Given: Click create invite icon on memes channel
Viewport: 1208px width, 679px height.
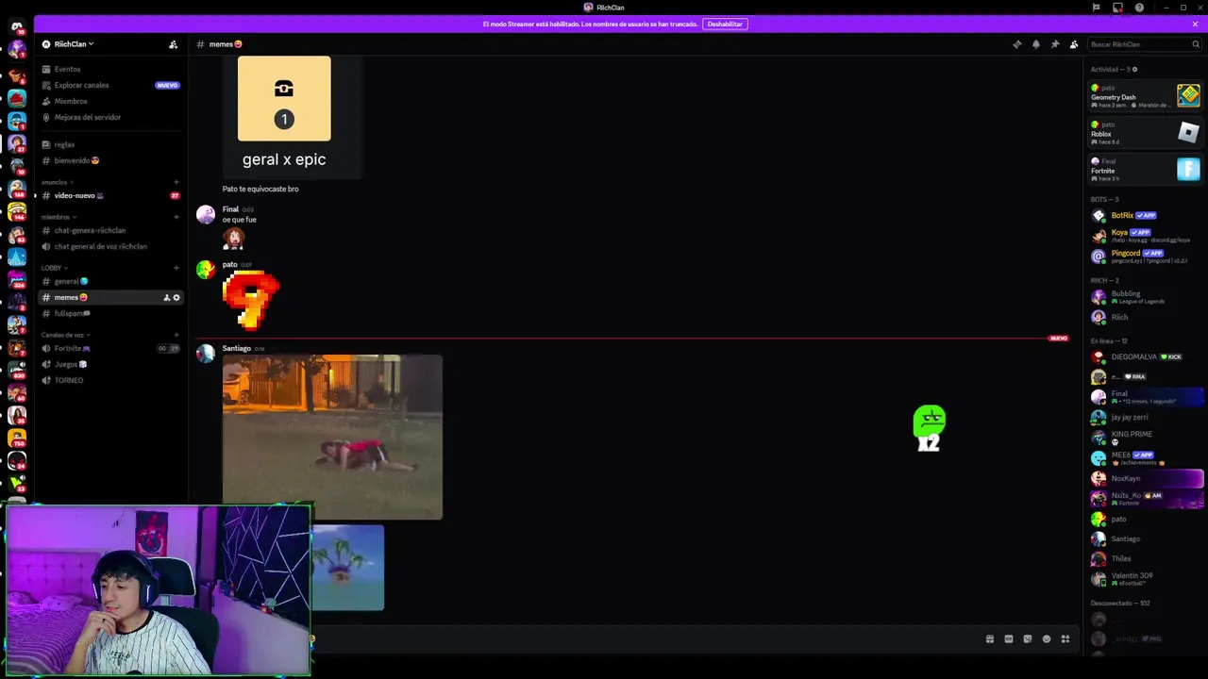Looking at the screenshot, I should [x=167, y=298].
